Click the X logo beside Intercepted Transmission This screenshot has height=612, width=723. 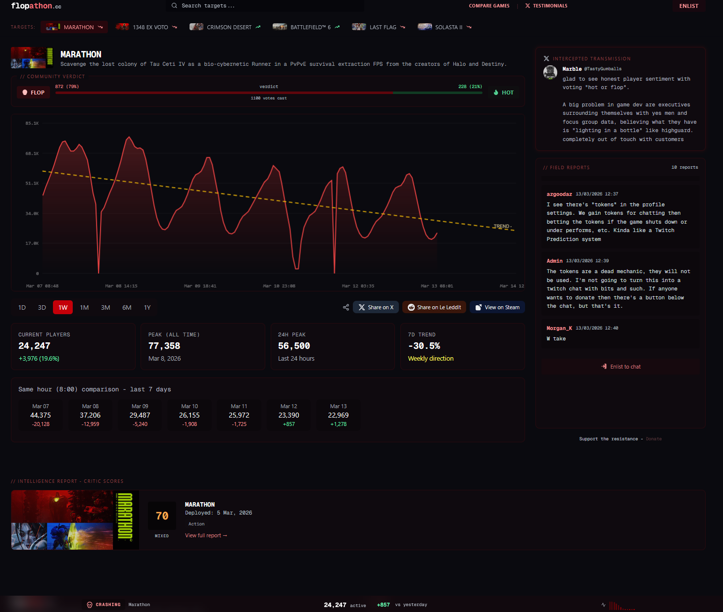tap(546, 58)
